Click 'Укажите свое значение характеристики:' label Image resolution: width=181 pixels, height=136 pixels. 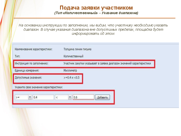coord(39,87)
